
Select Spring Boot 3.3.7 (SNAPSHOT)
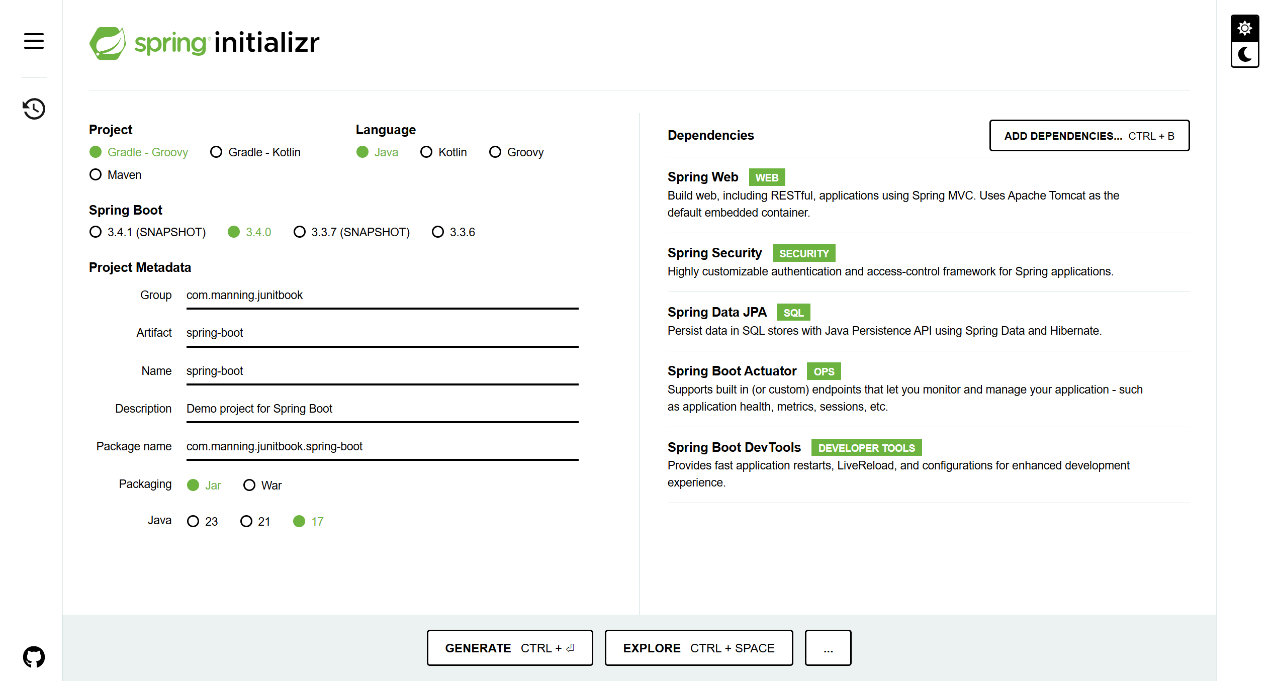click(352, 232)
